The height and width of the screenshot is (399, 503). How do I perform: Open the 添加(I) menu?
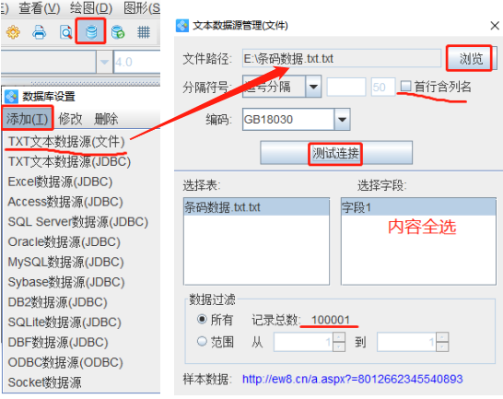(28, 119)
